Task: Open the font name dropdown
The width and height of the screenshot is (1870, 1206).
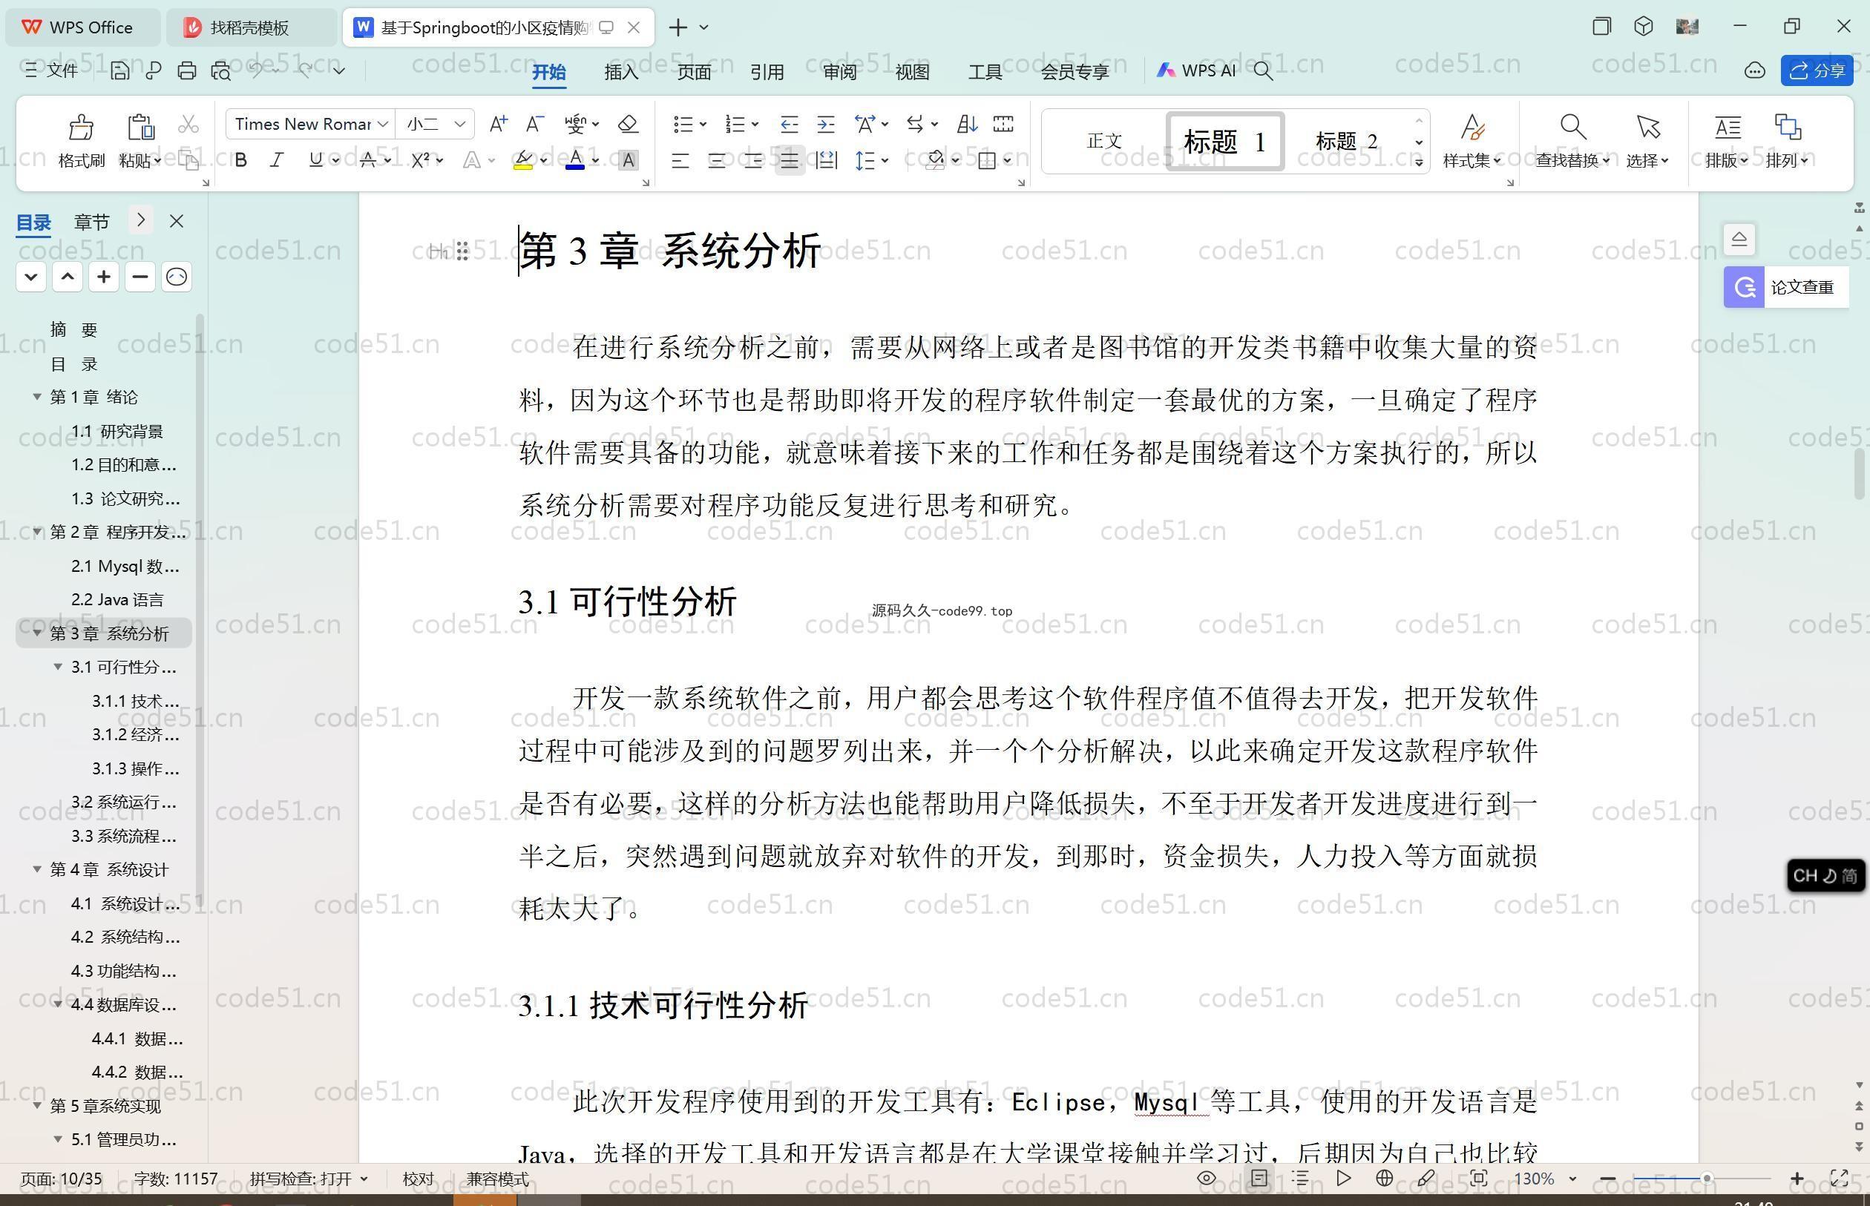Action: pos(382,124)
